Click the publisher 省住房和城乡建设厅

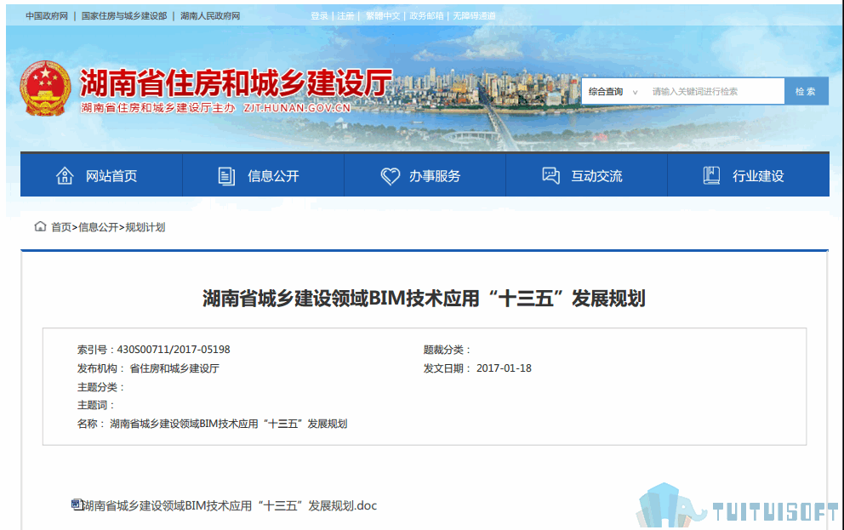pyautogui.click(x=174, y=368)
